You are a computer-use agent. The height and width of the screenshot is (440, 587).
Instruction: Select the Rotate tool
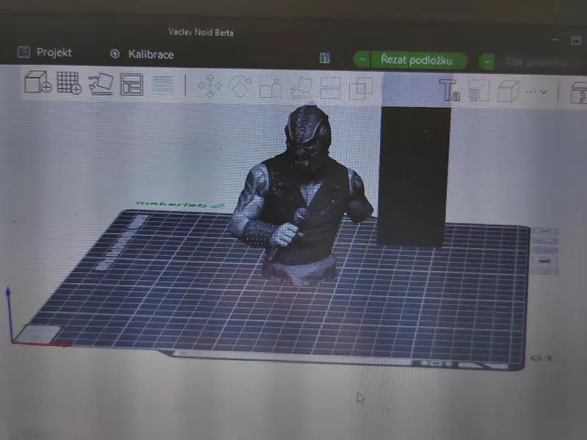click(240, 87)
